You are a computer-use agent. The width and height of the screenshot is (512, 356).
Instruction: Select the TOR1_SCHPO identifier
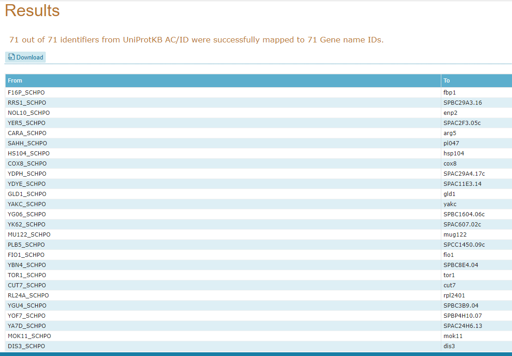[x=27, y=275]
